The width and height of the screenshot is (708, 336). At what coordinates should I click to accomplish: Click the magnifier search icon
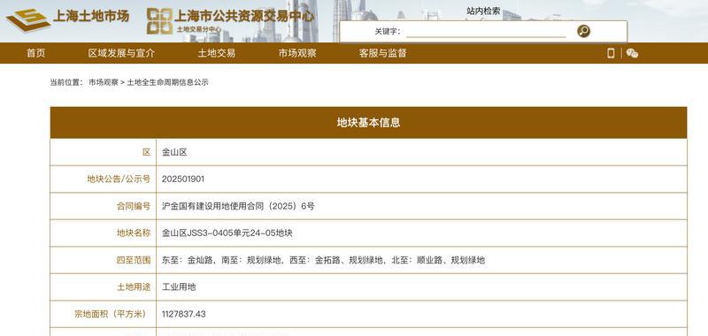(x=583, y=31)
